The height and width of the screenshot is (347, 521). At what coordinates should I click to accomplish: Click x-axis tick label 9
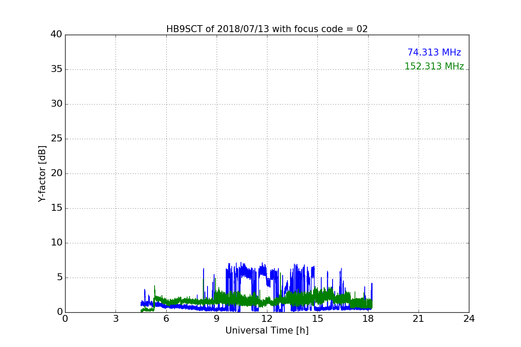pyautogui.click(x=217, y=319)
